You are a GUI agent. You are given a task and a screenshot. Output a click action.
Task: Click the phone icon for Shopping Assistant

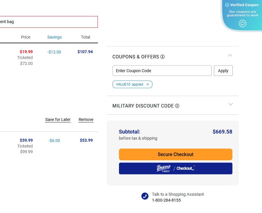point(145,196)
